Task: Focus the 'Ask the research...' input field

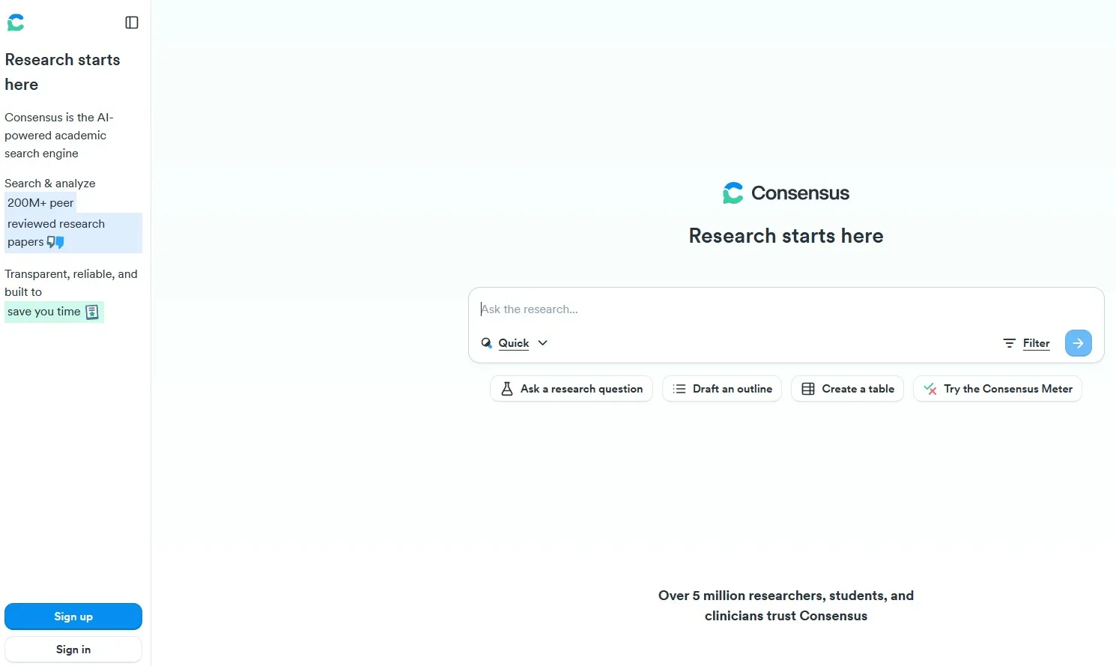Action: (x=786, y=309)
